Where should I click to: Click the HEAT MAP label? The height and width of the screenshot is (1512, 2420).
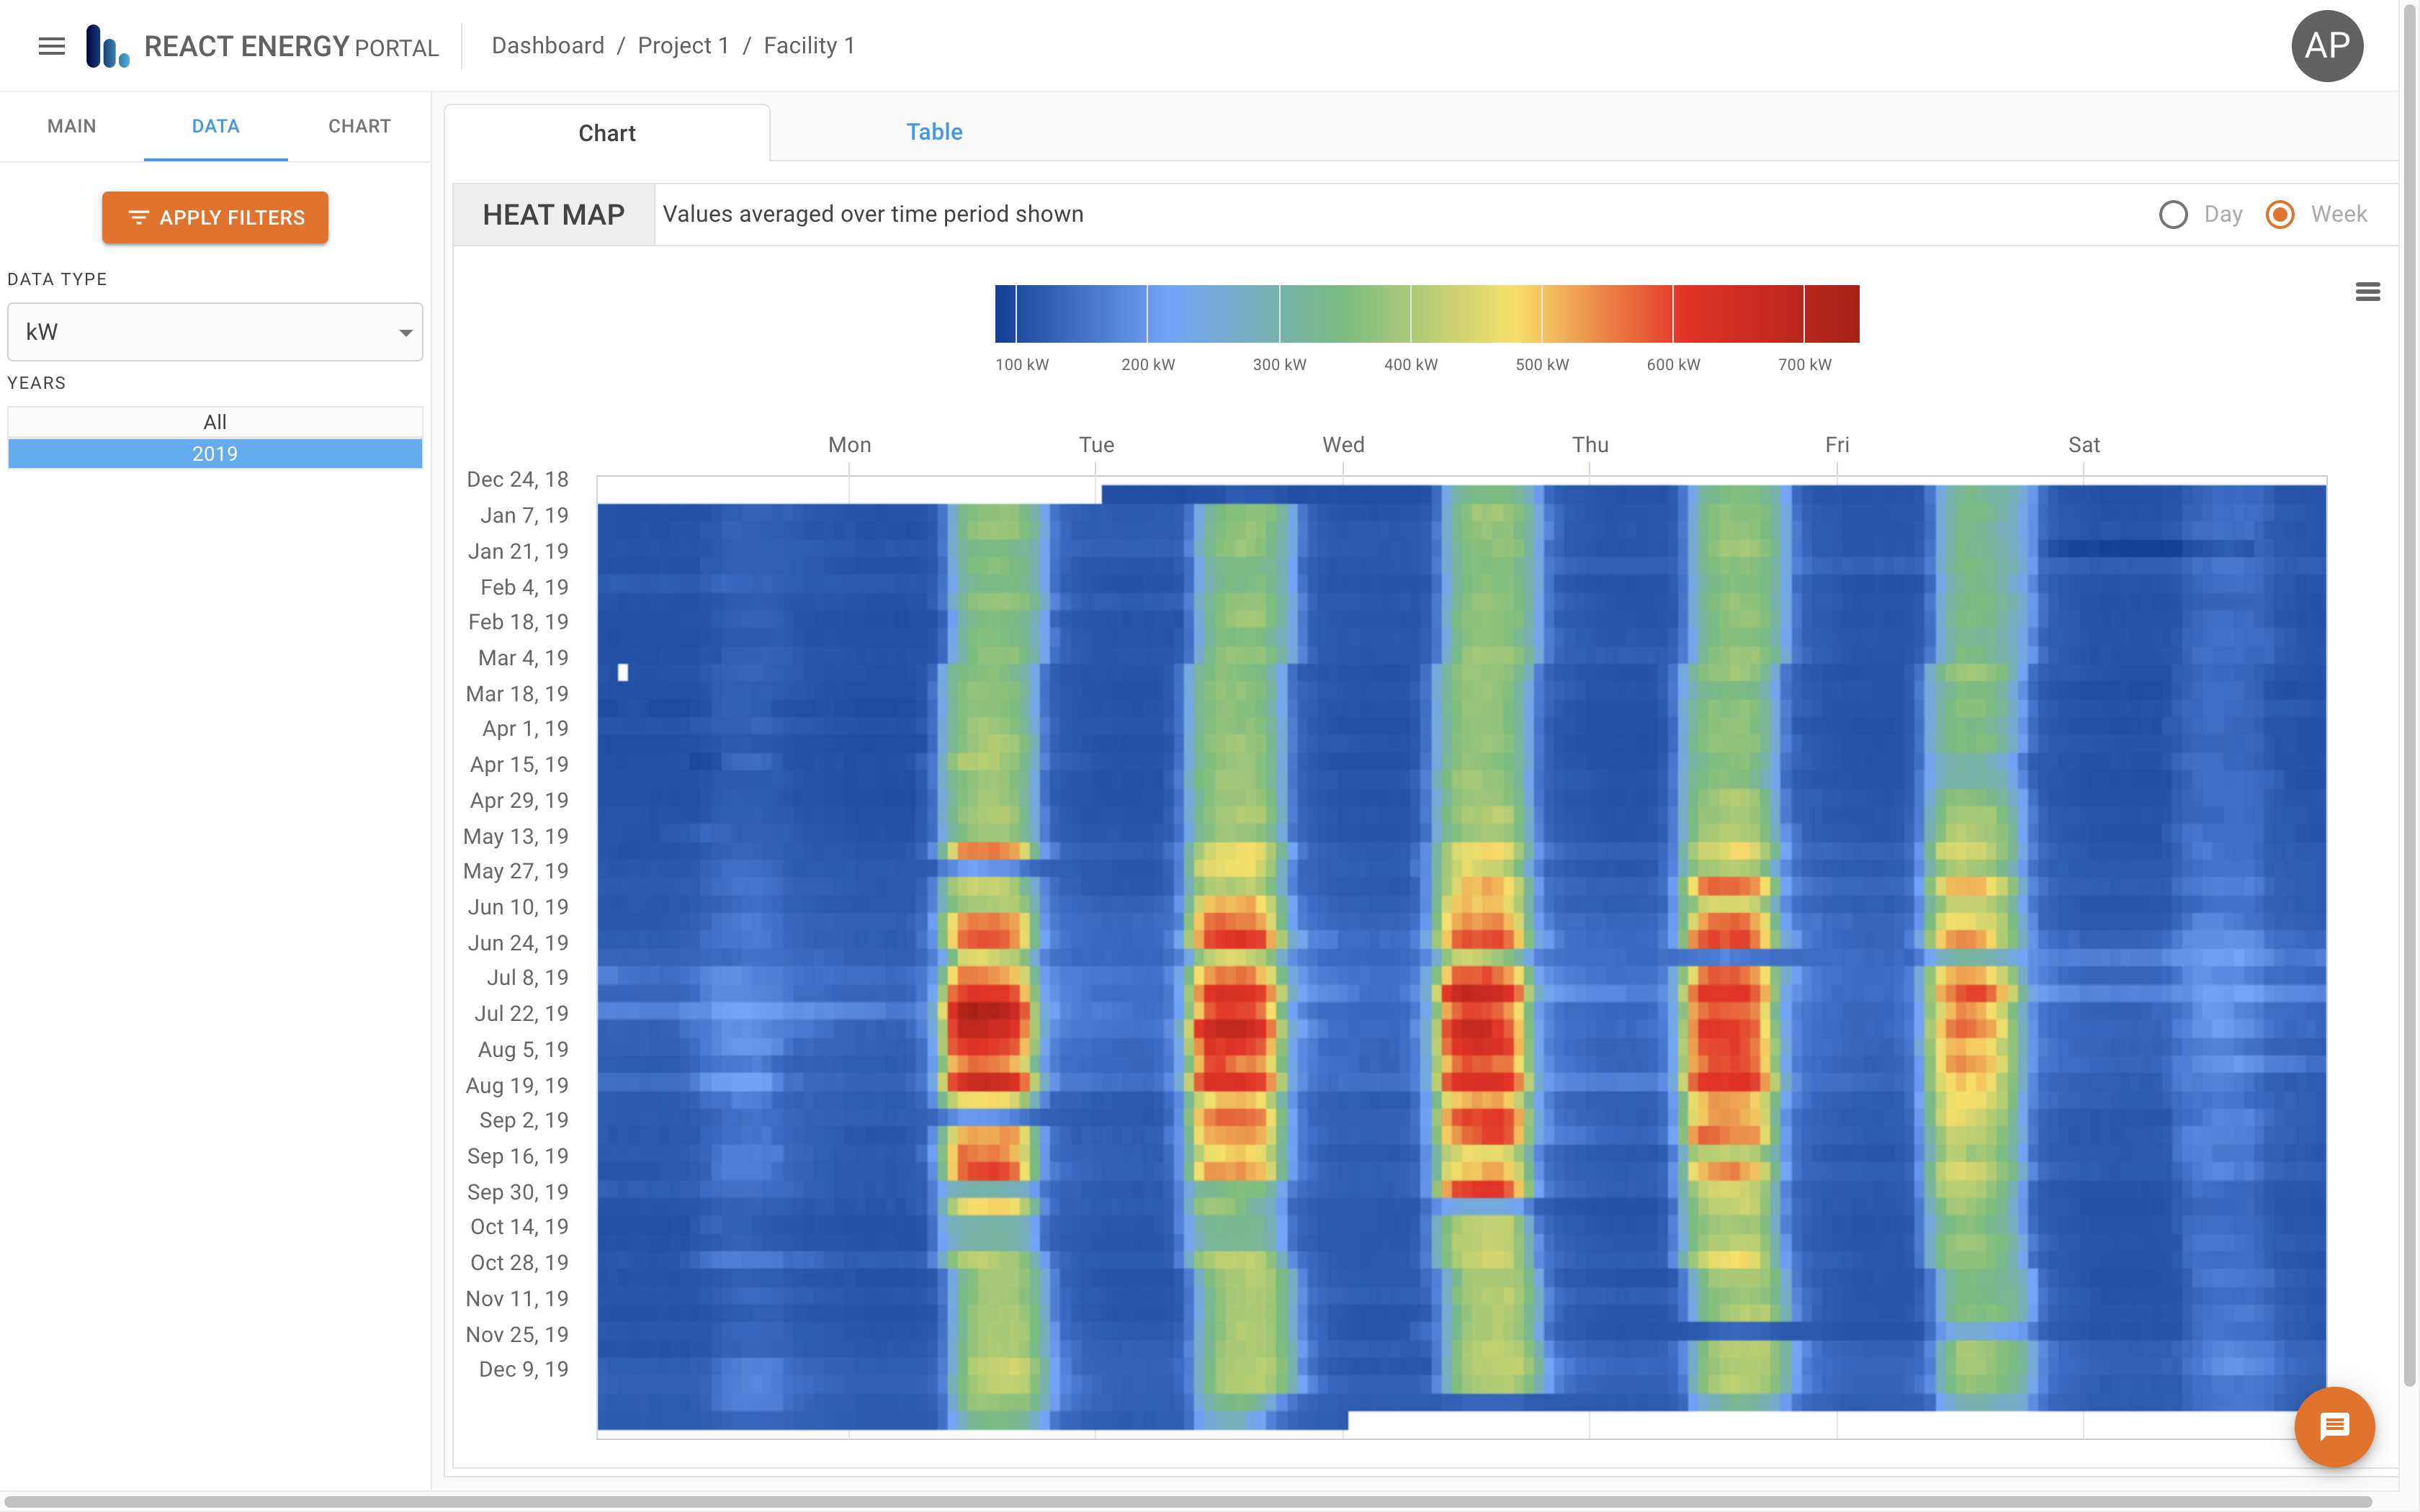[553, 214]
